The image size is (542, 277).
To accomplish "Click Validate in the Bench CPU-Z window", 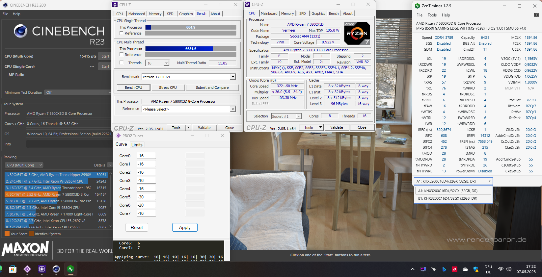I will (x=204, y=128).
